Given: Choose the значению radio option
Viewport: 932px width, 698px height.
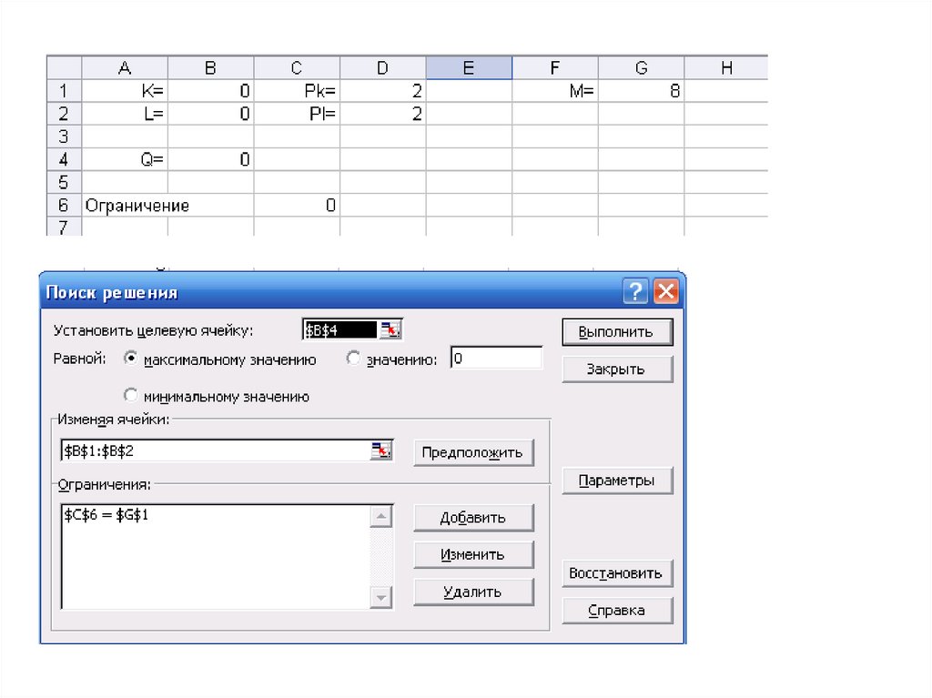Looking at the screenshot, I should (x=354, y=359).
